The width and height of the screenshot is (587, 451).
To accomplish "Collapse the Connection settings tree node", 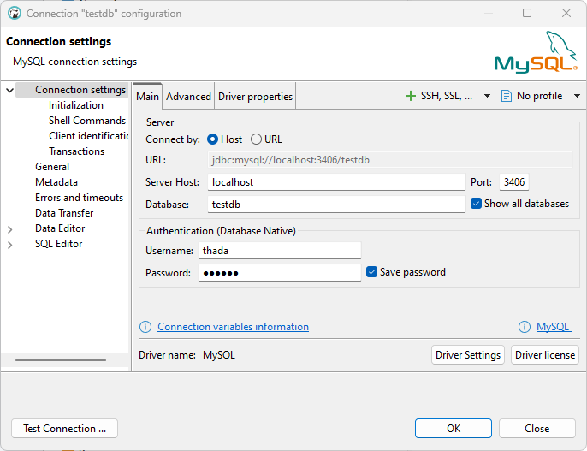I will tap(10, 90).
